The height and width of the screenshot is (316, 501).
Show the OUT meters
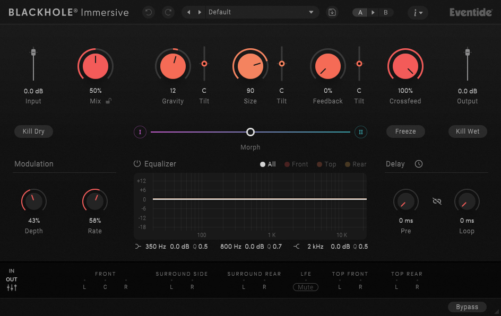pyautogui.click(x=12, y=279)
